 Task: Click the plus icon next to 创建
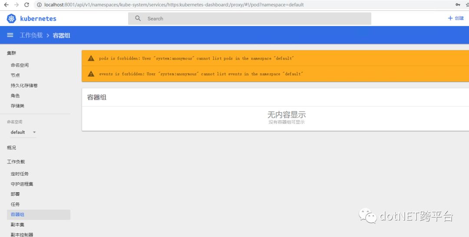pos(450,18)
